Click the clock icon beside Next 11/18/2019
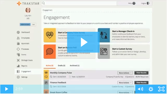Screen dimensions: 167x94 tap(70, 77)
